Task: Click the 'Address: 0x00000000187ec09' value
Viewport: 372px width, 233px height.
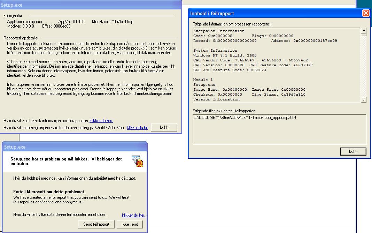Action: click(x=304, y=41)
